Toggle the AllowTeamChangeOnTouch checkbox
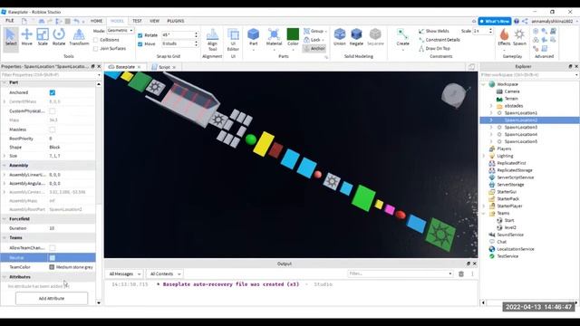Screen dimensions: 580x326 (53, 248)
